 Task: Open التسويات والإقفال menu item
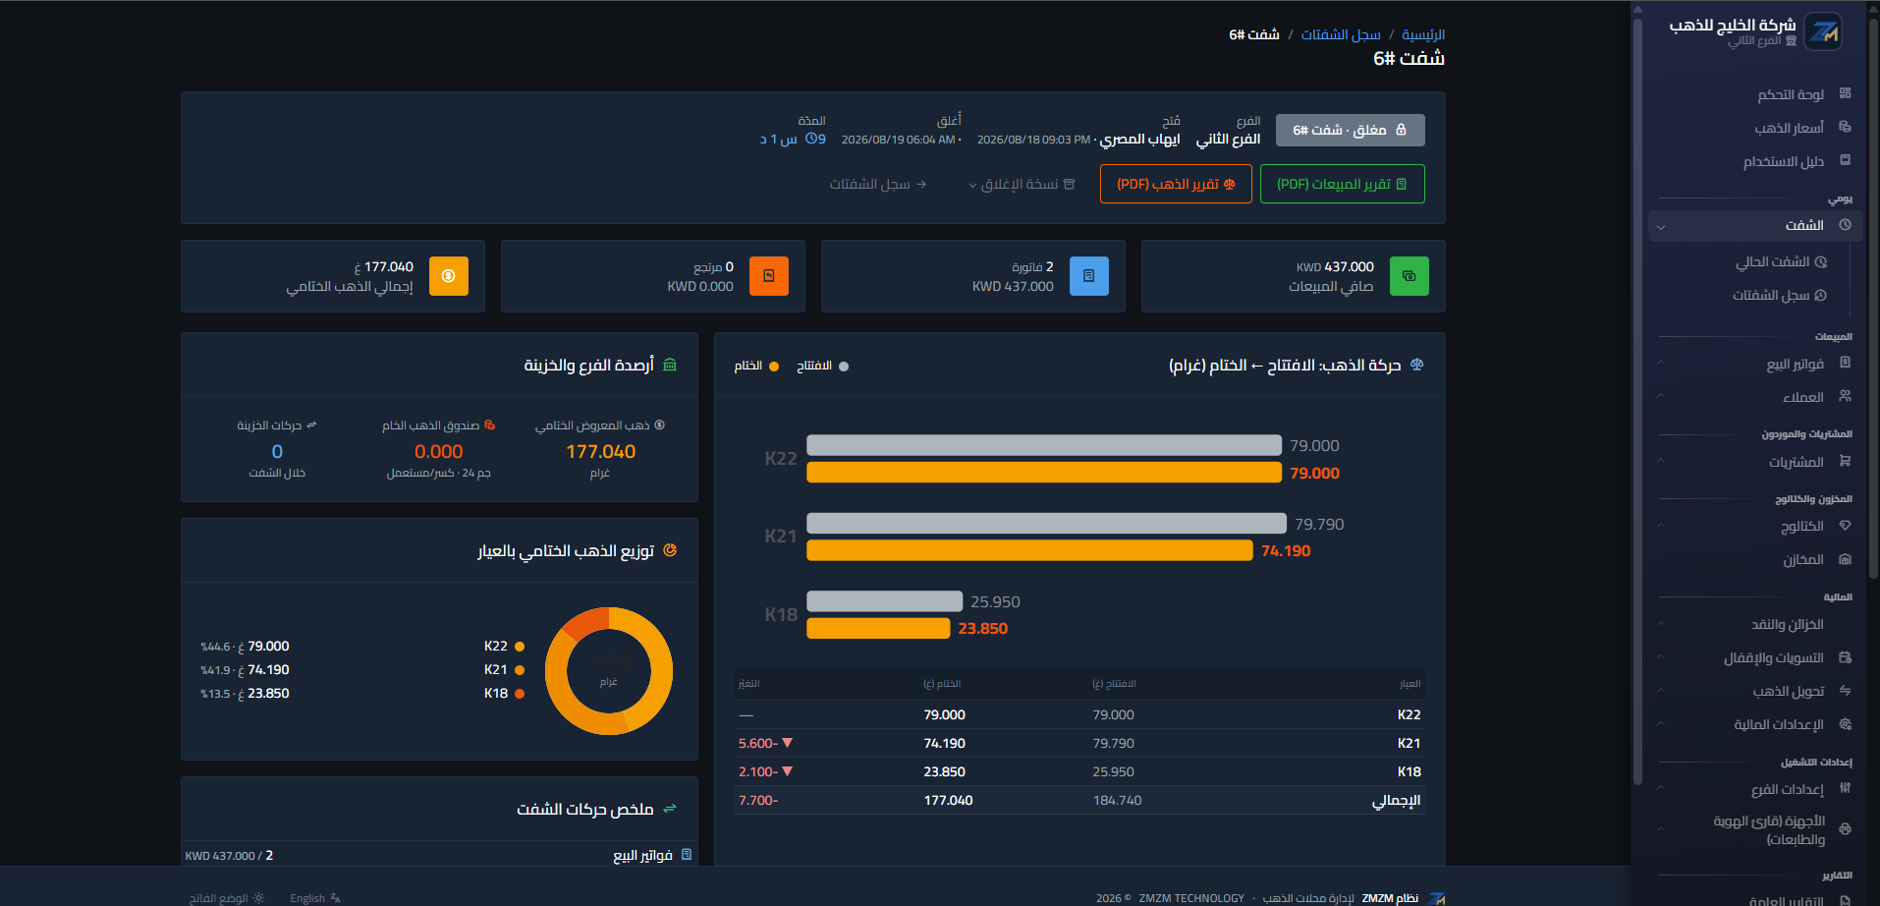coord(1773,657)
